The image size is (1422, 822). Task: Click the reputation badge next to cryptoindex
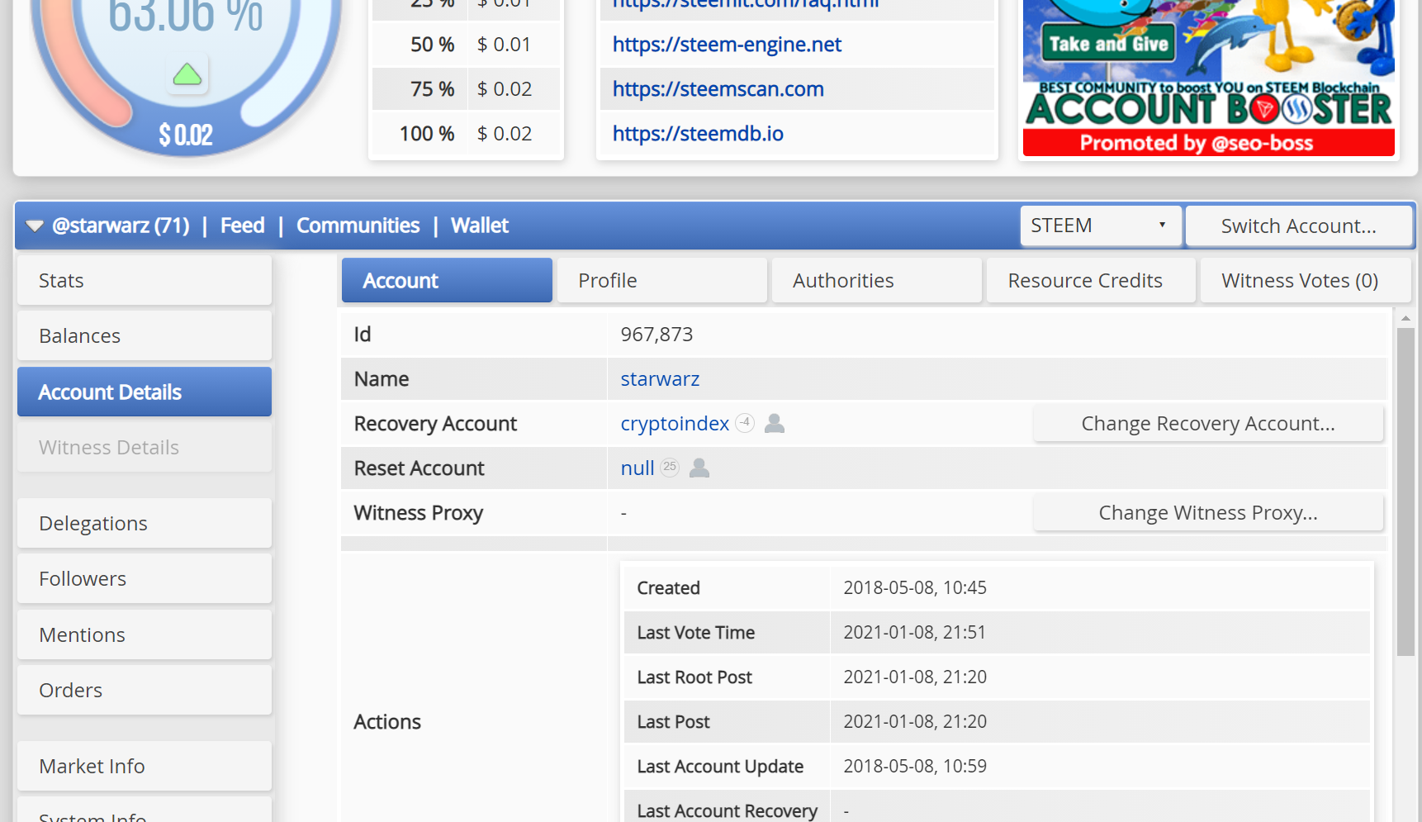coord(745,423)
